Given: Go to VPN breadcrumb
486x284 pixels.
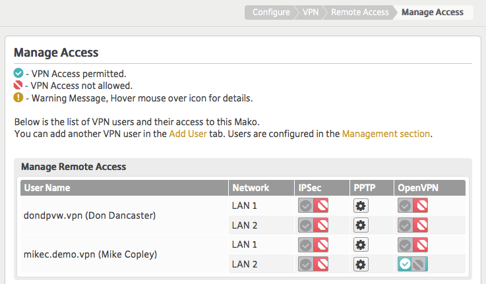Looking at the screenshot, I should [x=310, y=13].
